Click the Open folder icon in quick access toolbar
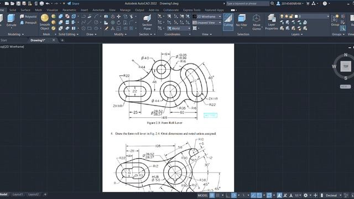 12,3
